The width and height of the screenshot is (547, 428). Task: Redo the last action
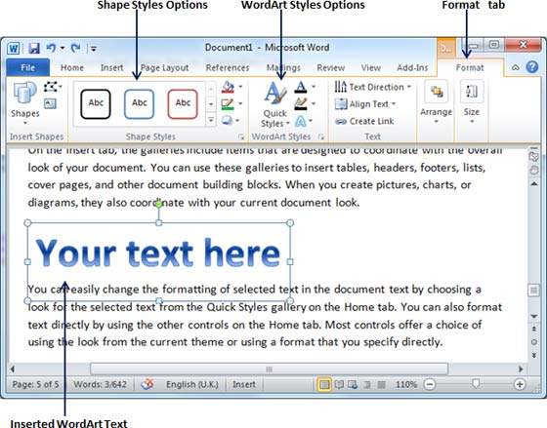pos(76,48)
